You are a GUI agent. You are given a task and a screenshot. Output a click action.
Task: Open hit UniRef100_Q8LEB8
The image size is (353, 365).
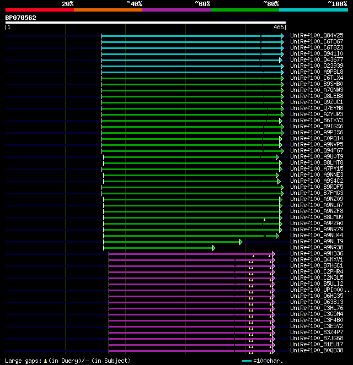tap(317, 96)
